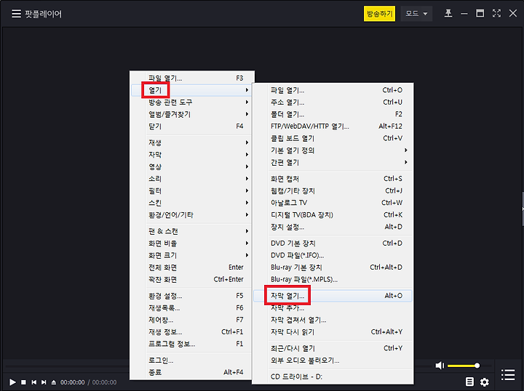Screen dimensions: 524x391
Task: Click the play button in control bar
Action: click(12, 382)
